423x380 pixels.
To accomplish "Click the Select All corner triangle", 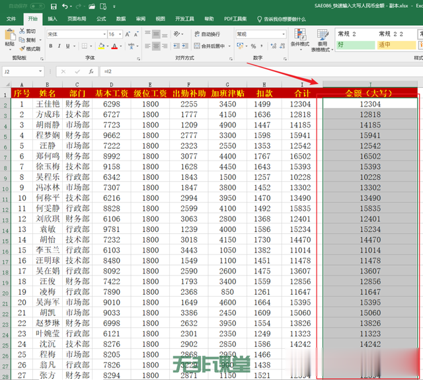I will [7, 85].
